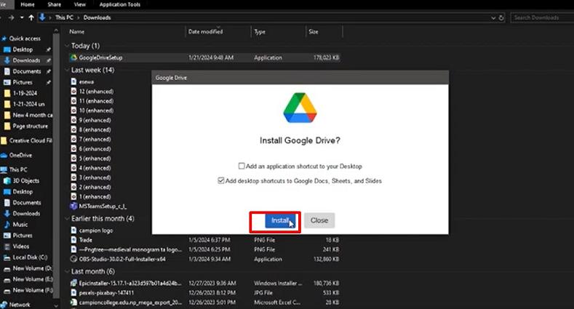
Task: Uncheck desktop shortcuts to Docs, Sheets, Slides
Action: point(221,180)
